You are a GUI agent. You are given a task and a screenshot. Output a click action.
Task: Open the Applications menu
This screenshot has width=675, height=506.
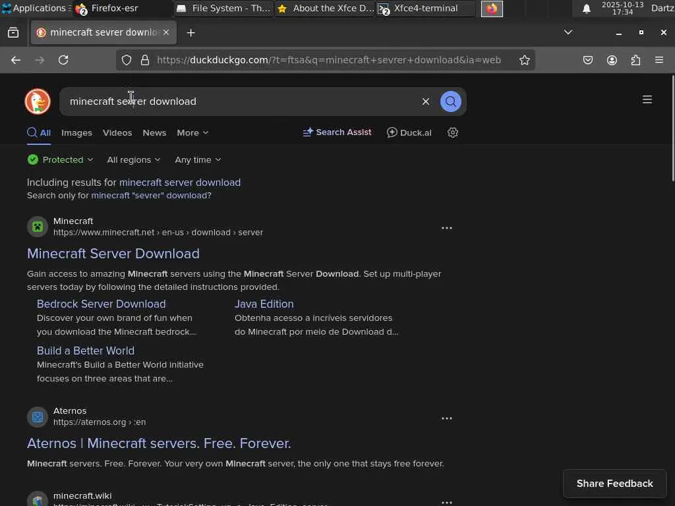coord(36,8)
